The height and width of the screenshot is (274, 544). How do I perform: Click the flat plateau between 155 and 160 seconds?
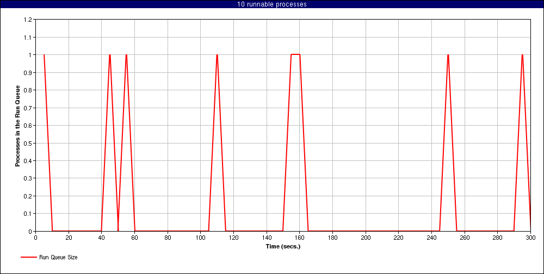[295, 54]
